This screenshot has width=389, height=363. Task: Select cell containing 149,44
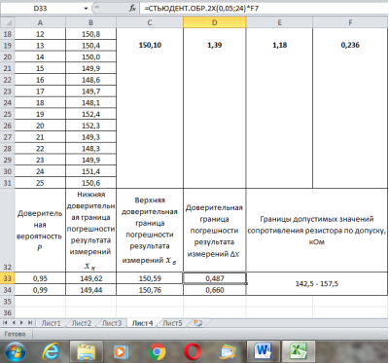tap(90, 290)
